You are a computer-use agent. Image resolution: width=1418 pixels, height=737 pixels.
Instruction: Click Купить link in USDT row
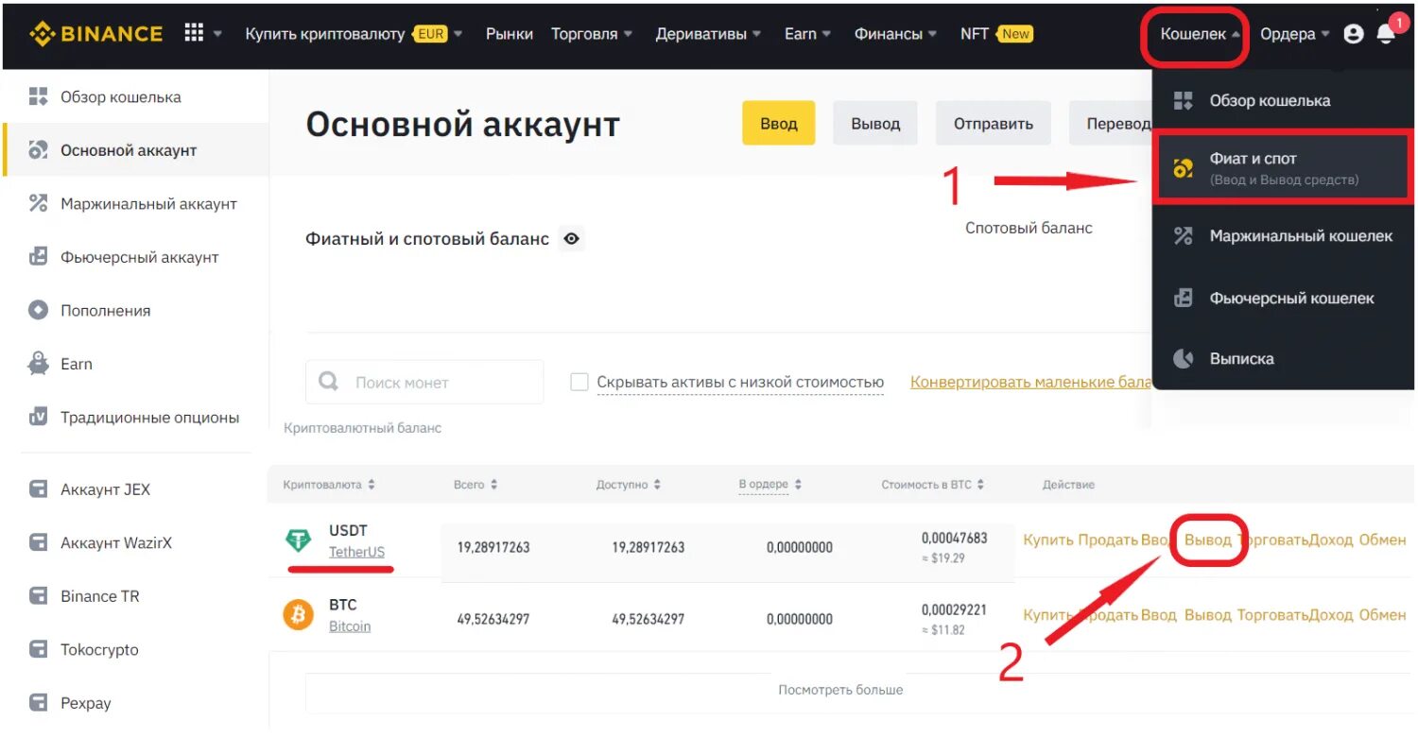1048,540
